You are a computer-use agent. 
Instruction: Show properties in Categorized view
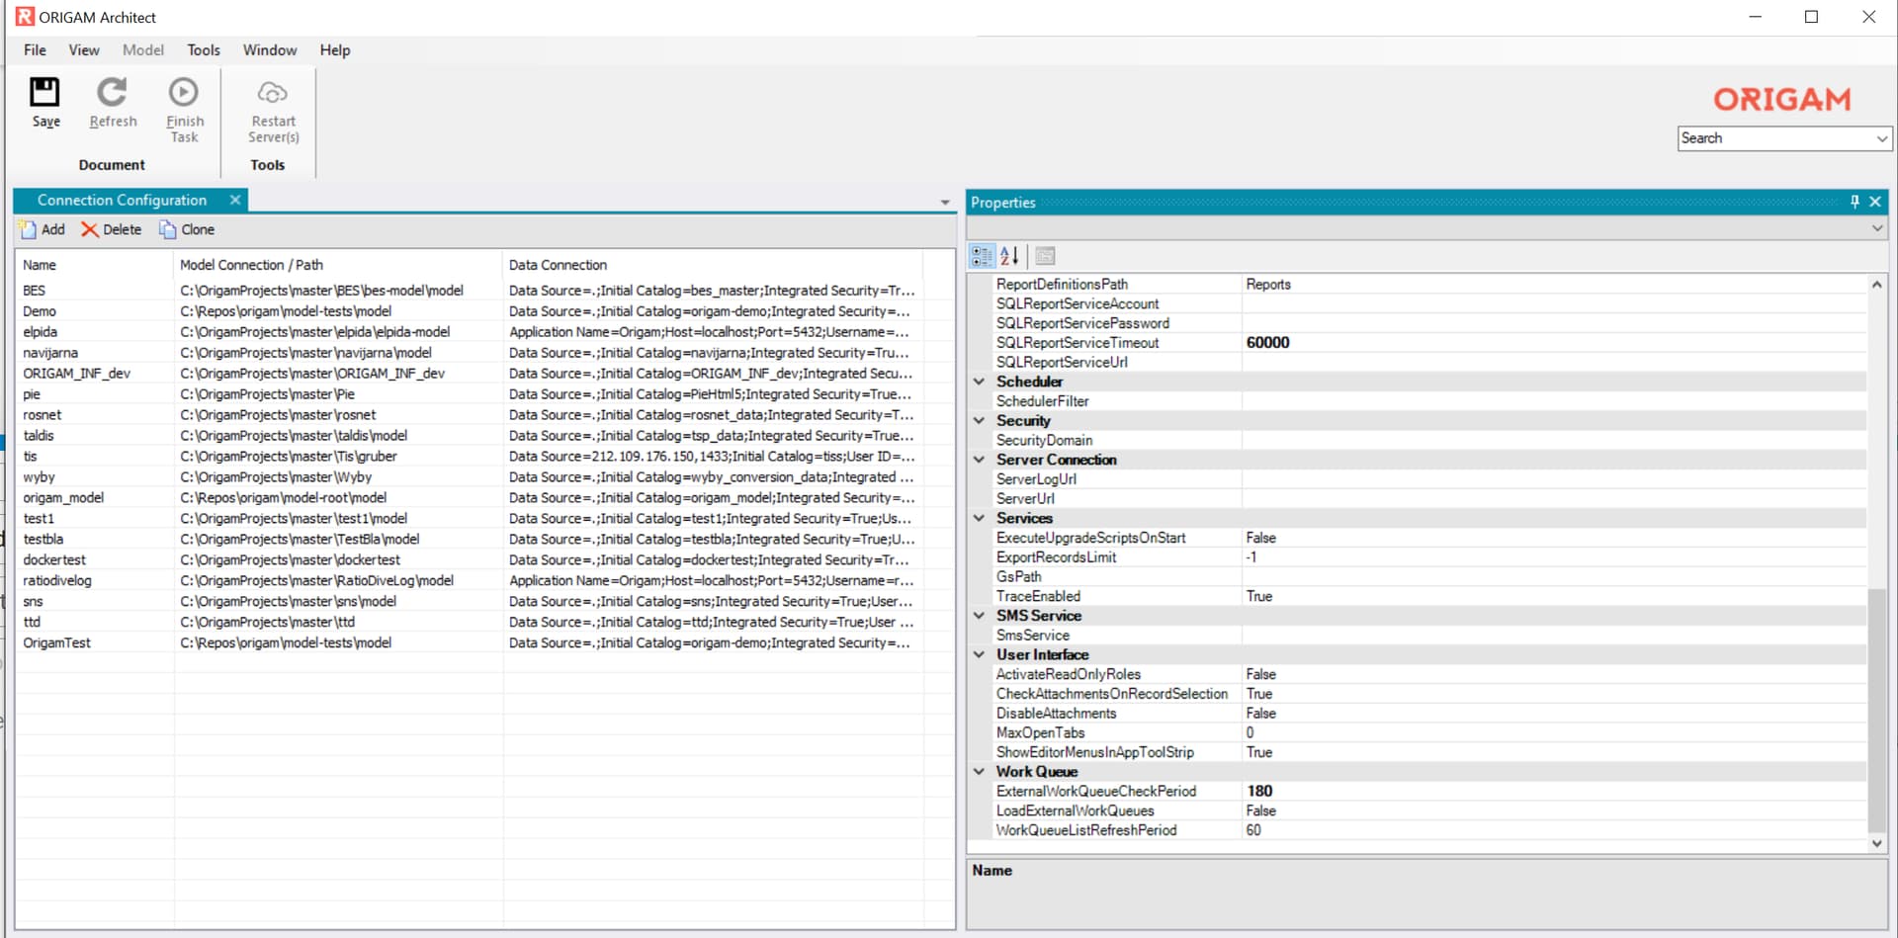pyautogui.click(x=982, y=256)
